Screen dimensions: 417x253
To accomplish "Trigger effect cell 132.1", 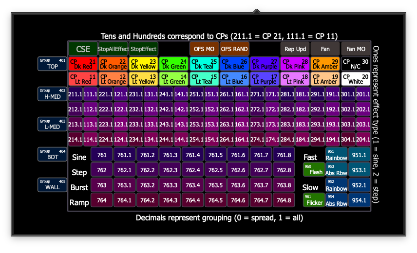I will (x=151, y=109).
